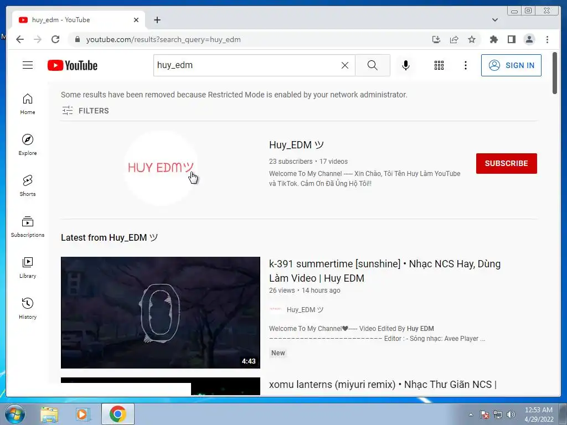
Task: Click the 'Latest from Huy_EDM' heading
Action: tap(110, 237)
